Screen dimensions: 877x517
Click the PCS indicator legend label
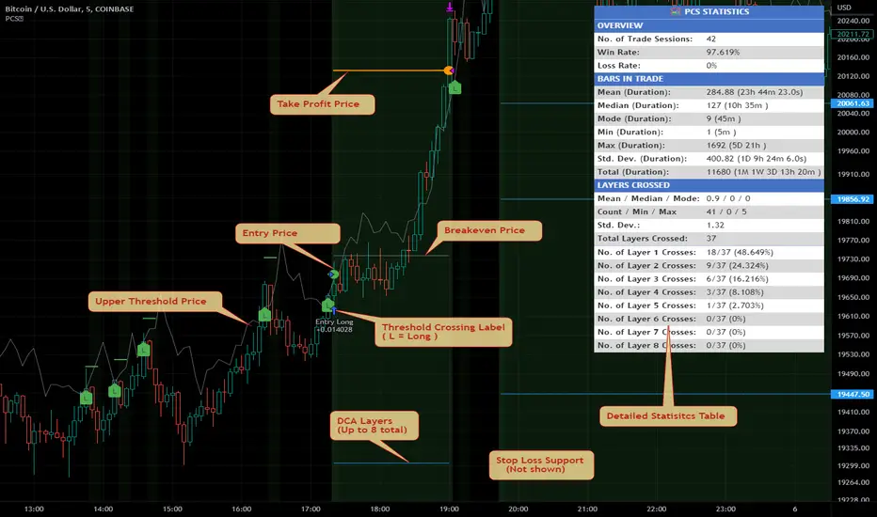coord(14,19)
